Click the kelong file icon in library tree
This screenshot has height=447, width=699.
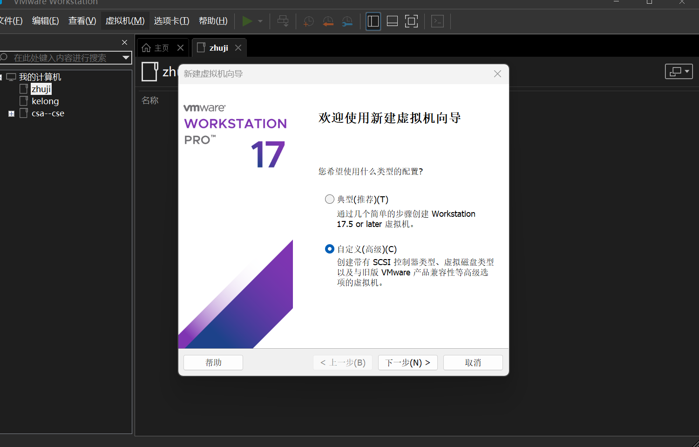(x=24, y=101)
